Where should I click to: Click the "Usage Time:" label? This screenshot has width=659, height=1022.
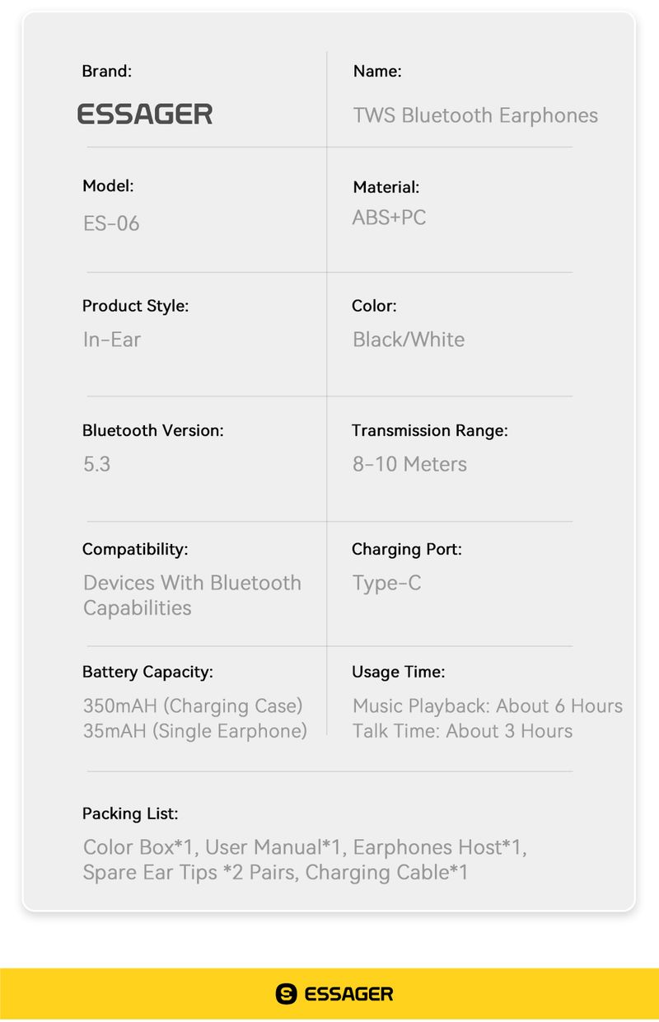398,672
